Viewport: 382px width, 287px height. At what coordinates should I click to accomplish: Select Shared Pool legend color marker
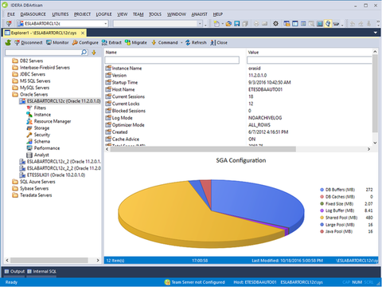(322, 218)
